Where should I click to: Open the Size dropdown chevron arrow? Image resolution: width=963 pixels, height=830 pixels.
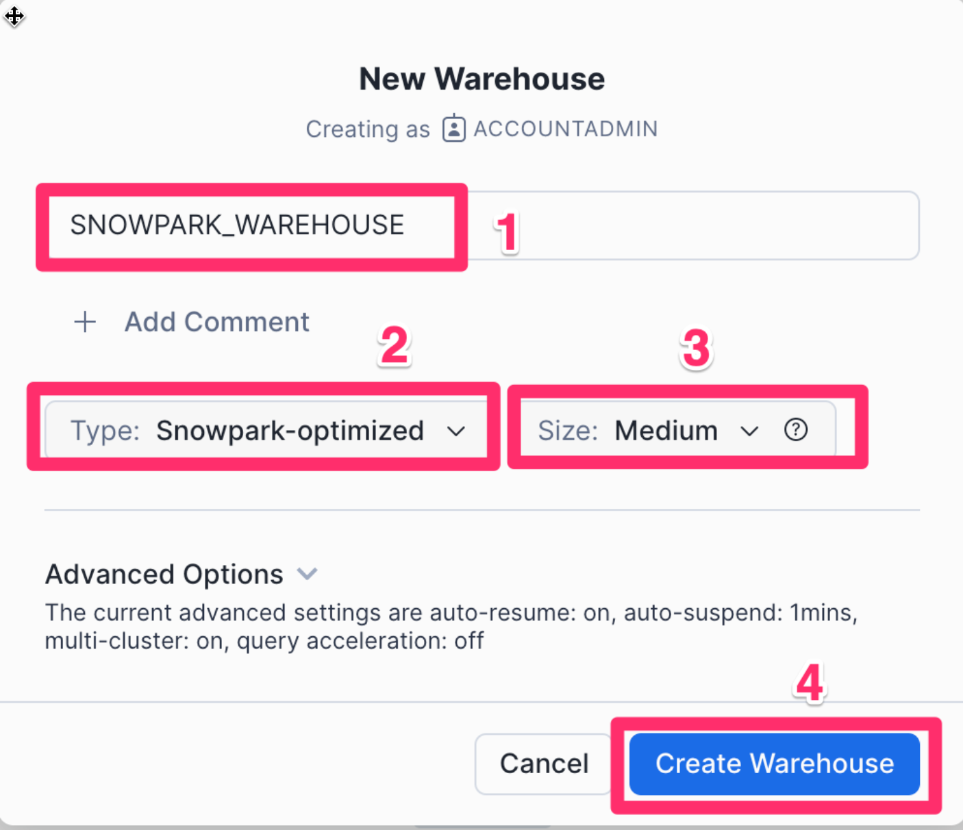pos(749,431)
